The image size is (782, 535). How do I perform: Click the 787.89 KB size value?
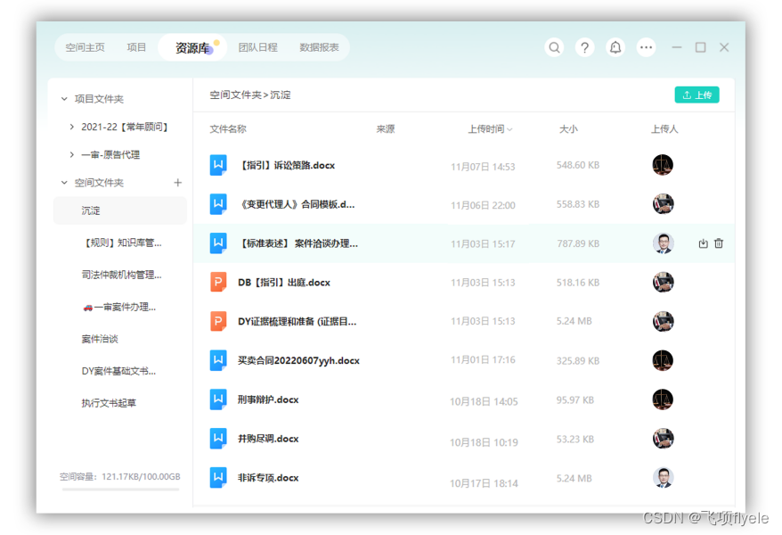click(x=578, y=243)
